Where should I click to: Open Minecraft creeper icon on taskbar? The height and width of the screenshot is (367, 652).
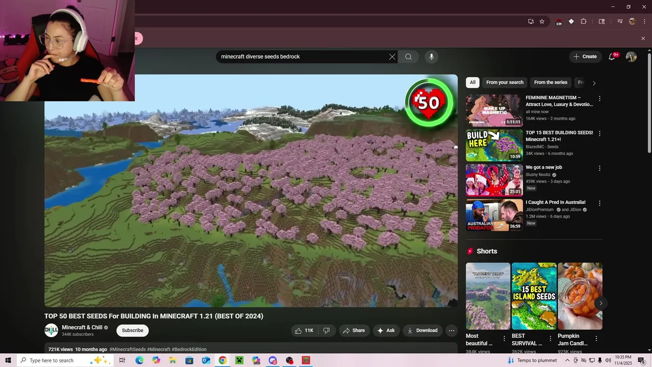click(239, 360)
